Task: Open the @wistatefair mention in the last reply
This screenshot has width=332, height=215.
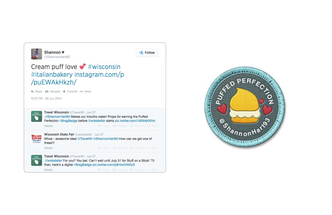Action: (x=54, y=161)
